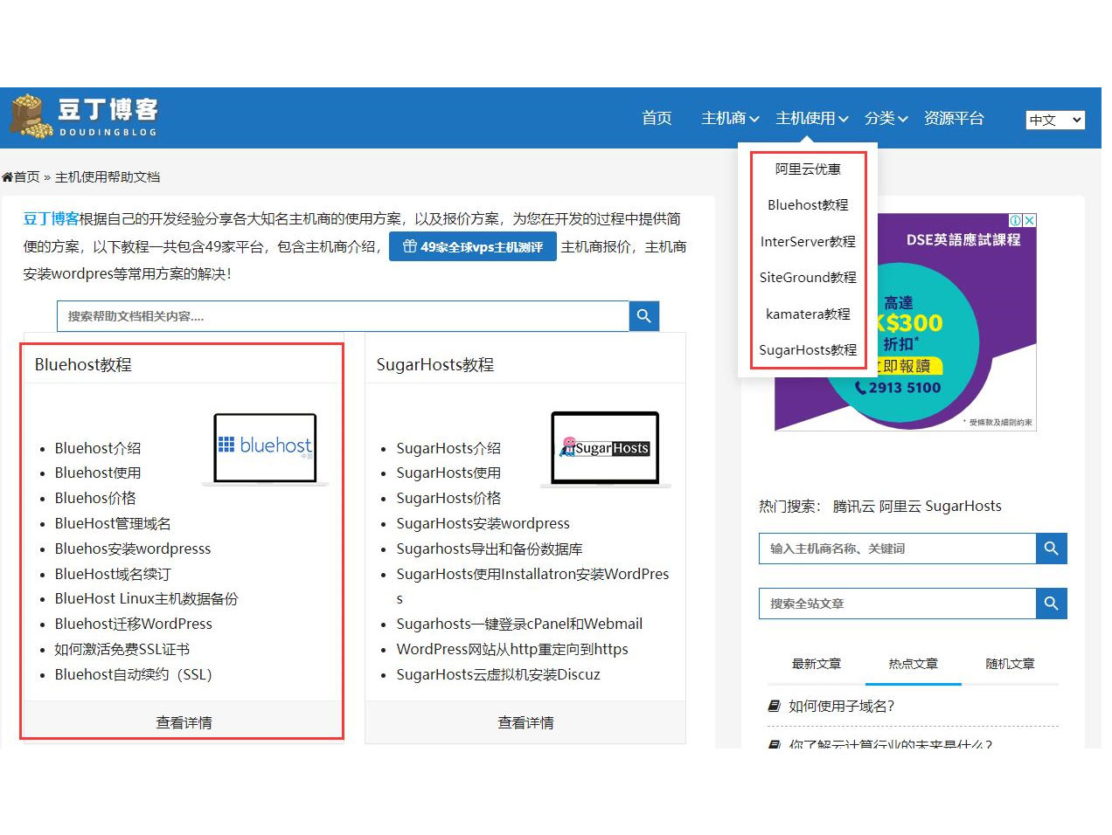The width and height of the screenshot is (1112, 835).
Task: Click 查看详情 under SugarHosts教程
Action: (525, 722)
